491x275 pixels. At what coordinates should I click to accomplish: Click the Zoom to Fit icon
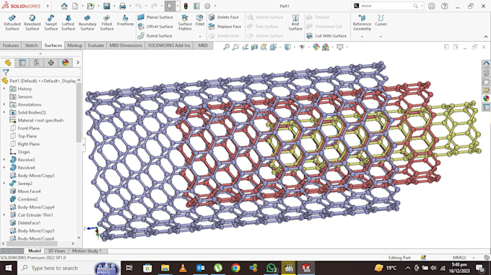click(x=226, y=47)
